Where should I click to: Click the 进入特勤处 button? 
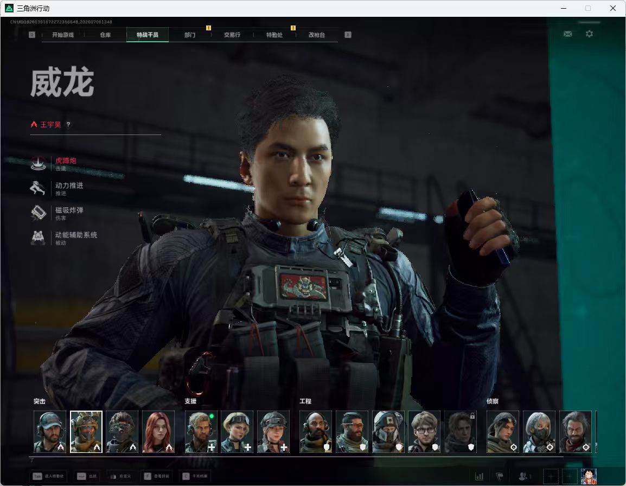pyautogui.click(x=49, y=476)
